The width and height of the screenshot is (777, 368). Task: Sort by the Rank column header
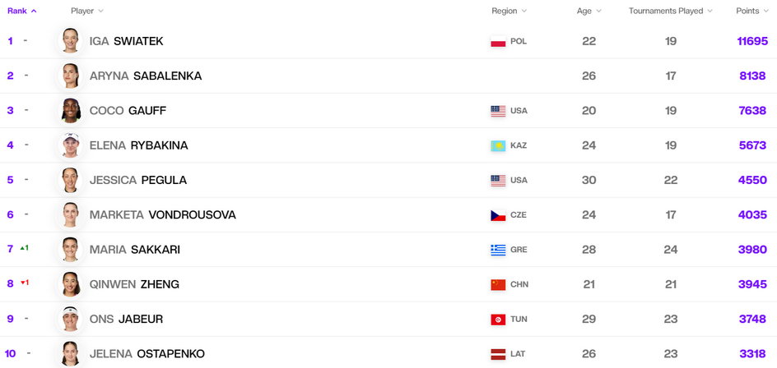tap(21, 11)
